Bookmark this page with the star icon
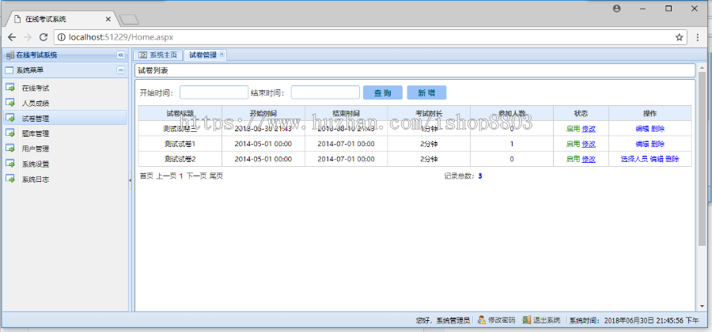 (x=679, y=37)
